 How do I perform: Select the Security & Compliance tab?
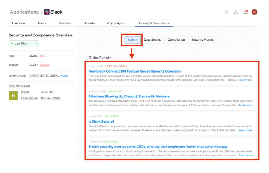click(x=154, y=23)
